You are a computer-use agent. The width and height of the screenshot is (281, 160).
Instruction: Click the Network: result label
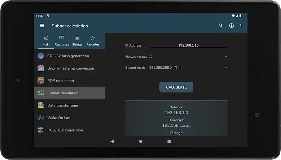pyautogui.click(x=176, y=107)
